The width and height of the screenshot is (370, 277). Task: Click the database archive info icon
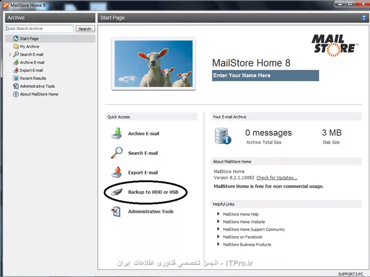point(223,136)
